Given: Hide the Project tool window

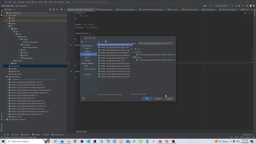Looking at the screenshot, I should click(x=65, y=10).
